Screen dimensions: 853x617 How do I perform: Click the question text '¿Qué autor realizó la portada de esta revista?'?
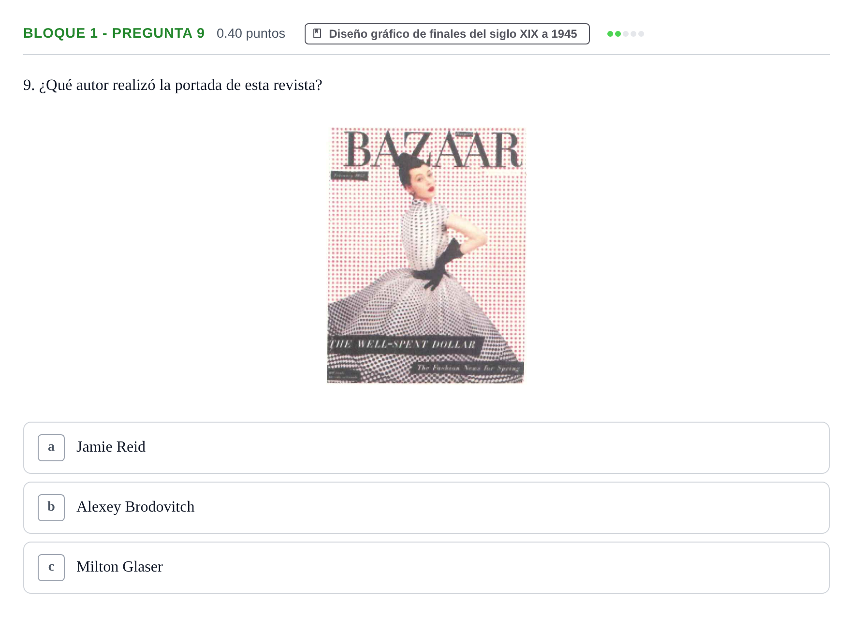coord(180,85)
